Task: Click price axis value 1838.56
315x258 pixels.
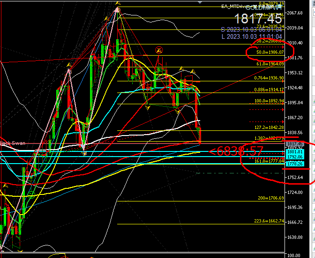Action: coord(295,133)
